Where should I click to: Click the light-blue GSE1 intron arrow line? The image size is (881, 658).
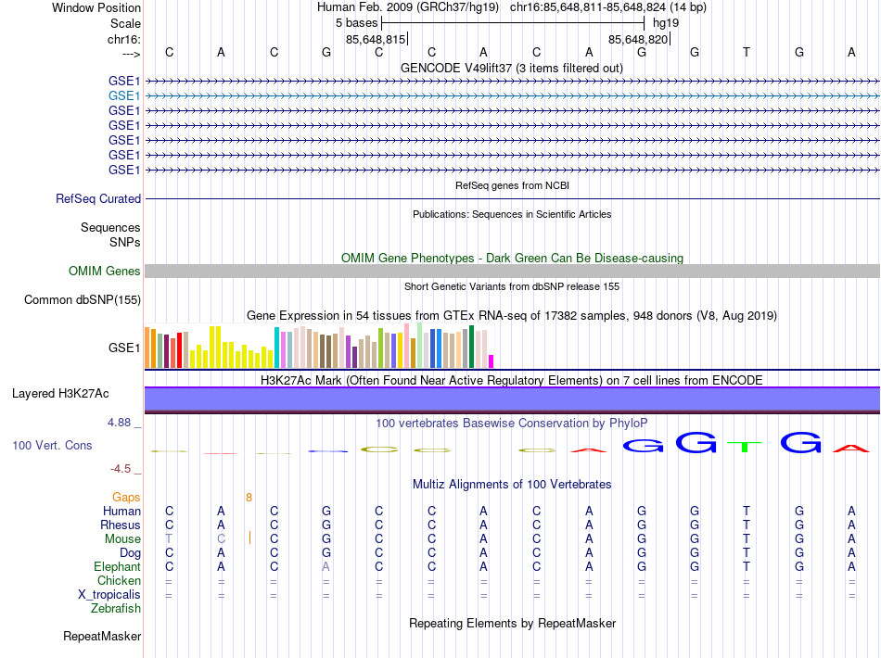(512, 96)
